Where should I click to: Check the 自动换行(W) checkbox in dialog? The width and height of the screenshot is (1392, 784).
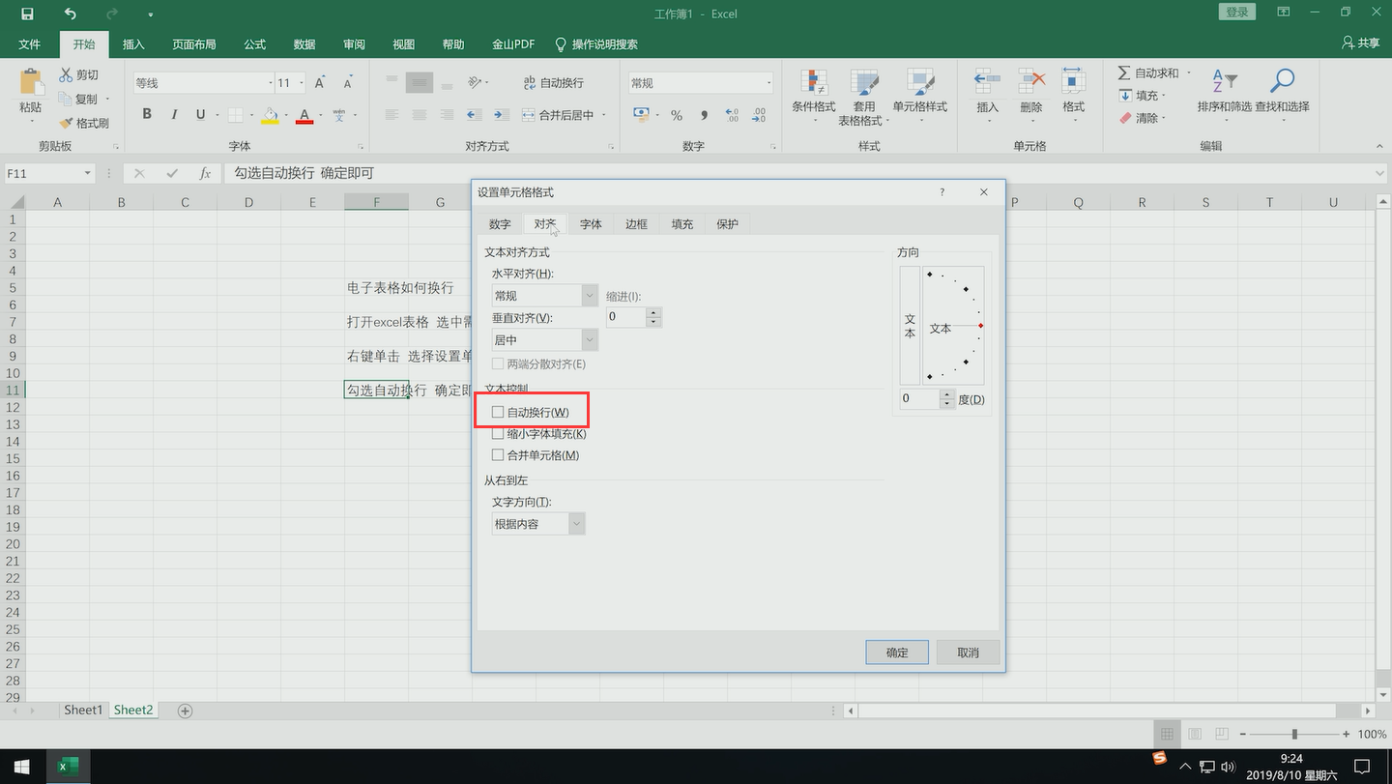[x=498, y=412]
